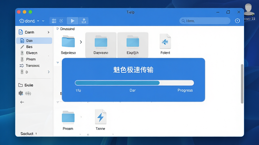The height and width of the screenshot is (145, 259).
Task: Click the green traffic light button
Action: (x=30, y=12)
